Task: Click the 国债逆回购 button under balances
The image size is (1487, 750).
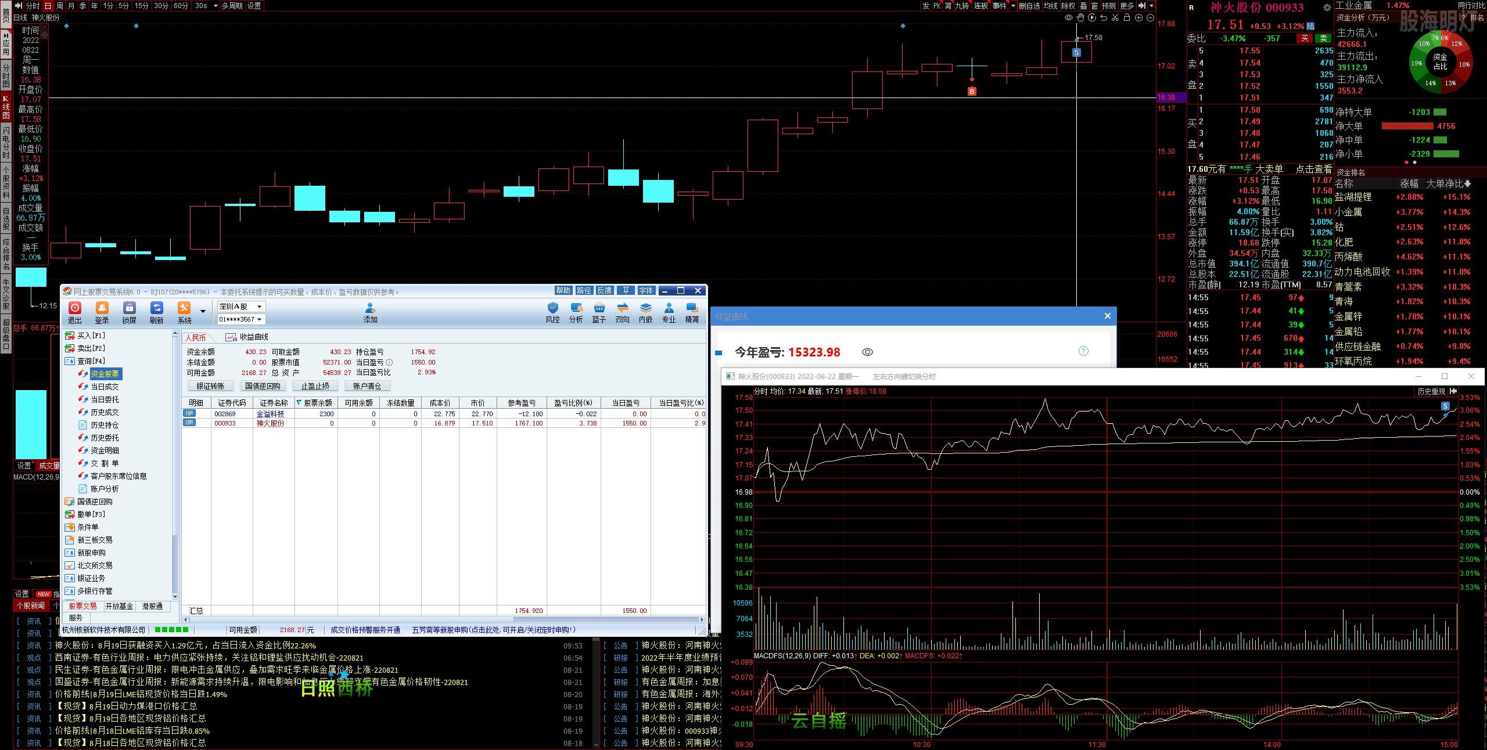Action: 263,386
